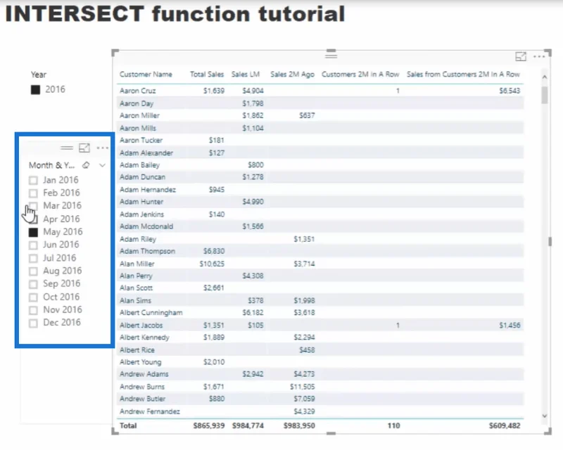Click the Month & Y... slicer header title
The image size is (563, 450).
coord(51,165)
